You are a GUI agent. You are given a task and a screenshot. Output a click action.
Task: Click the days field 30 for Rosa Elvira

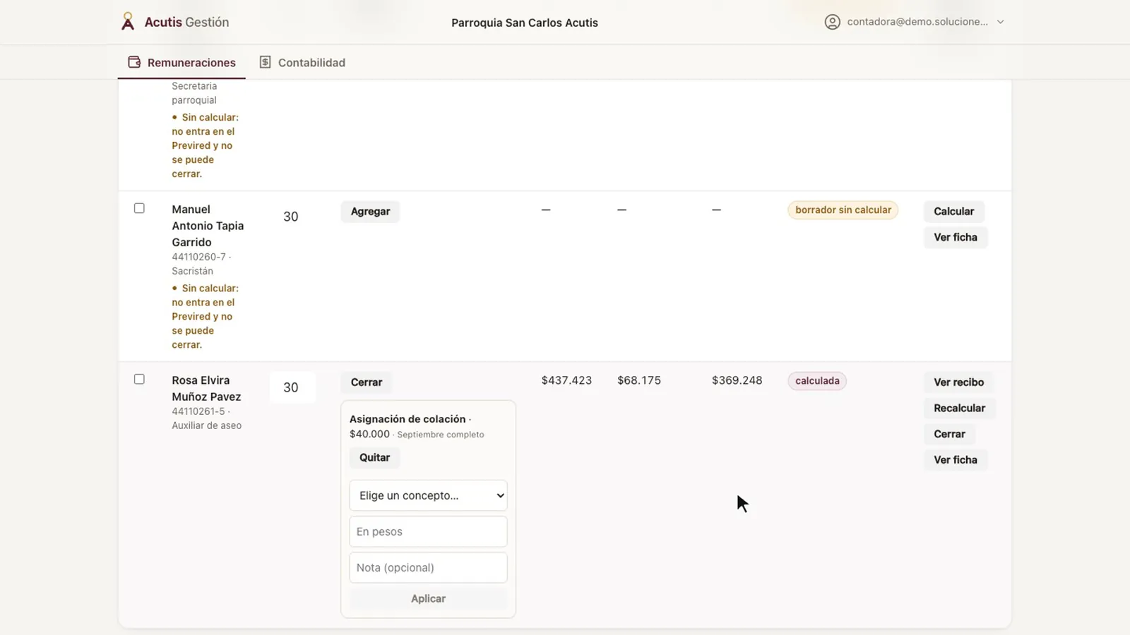click(292, 387)
